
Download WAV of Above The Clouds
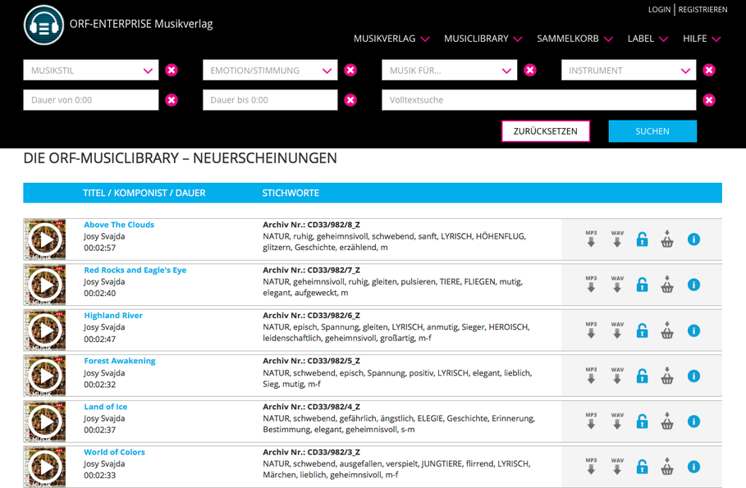[617, 239]
